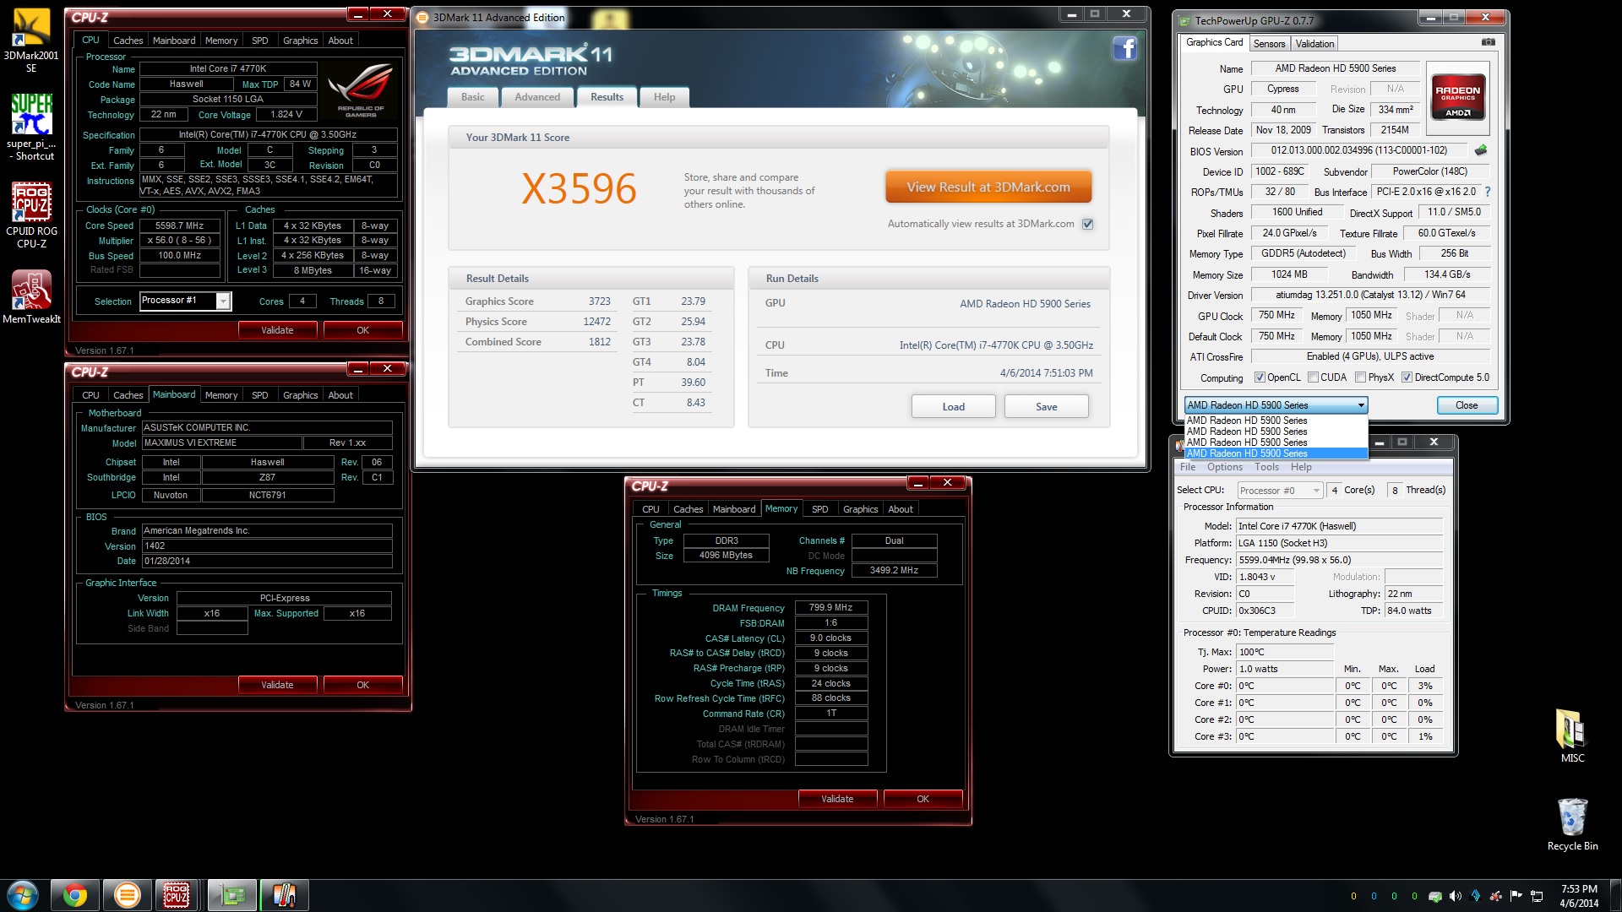The height and width of the screenshot is (912, 1622).
Task: Collapse the GPU selection dropdown in GPU-Z
Action: pos(1361,405)
